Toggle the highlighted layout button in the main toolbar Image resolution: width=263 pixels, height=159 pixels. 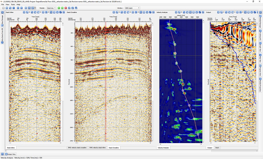(x=33, y=8)
